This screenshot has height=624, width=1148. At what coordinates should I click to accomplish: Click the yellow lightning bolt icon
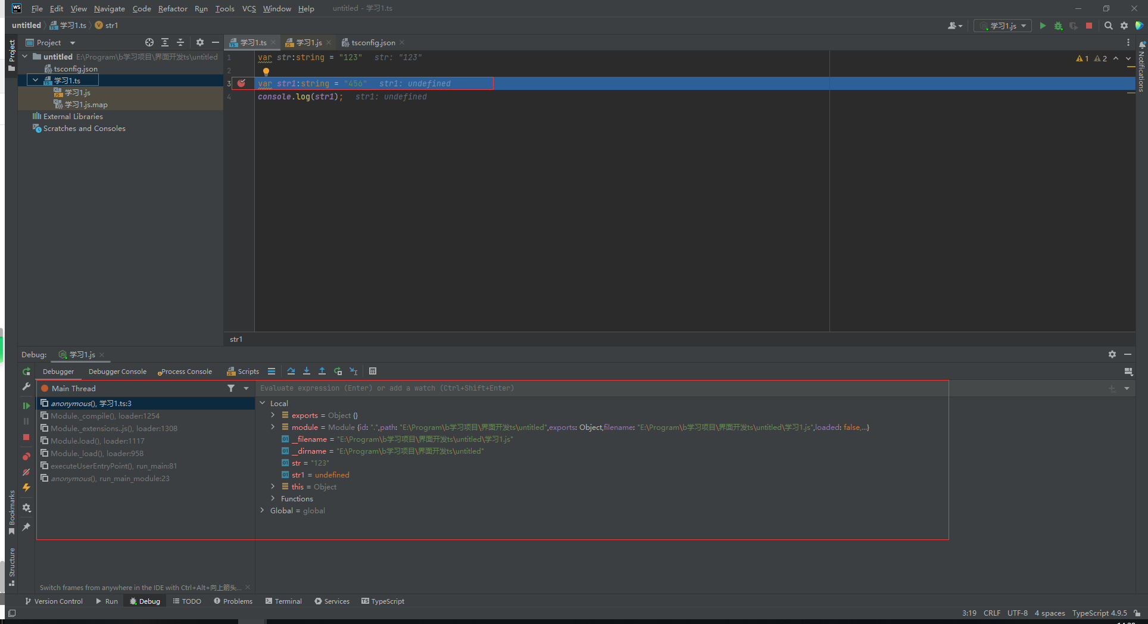pos(26,488)
